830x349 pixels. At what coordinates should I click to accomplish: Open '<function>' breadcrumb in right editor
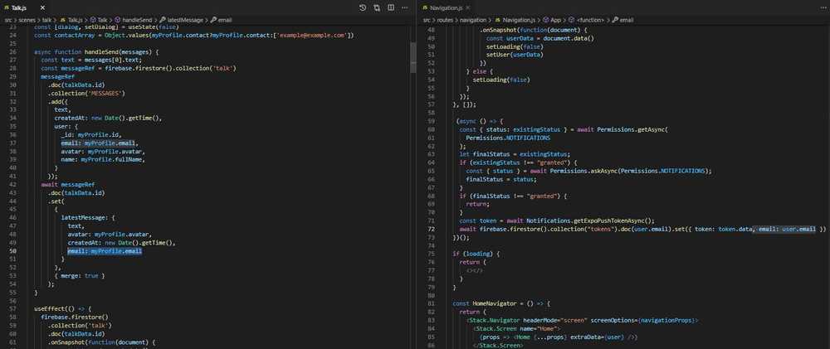587,20
